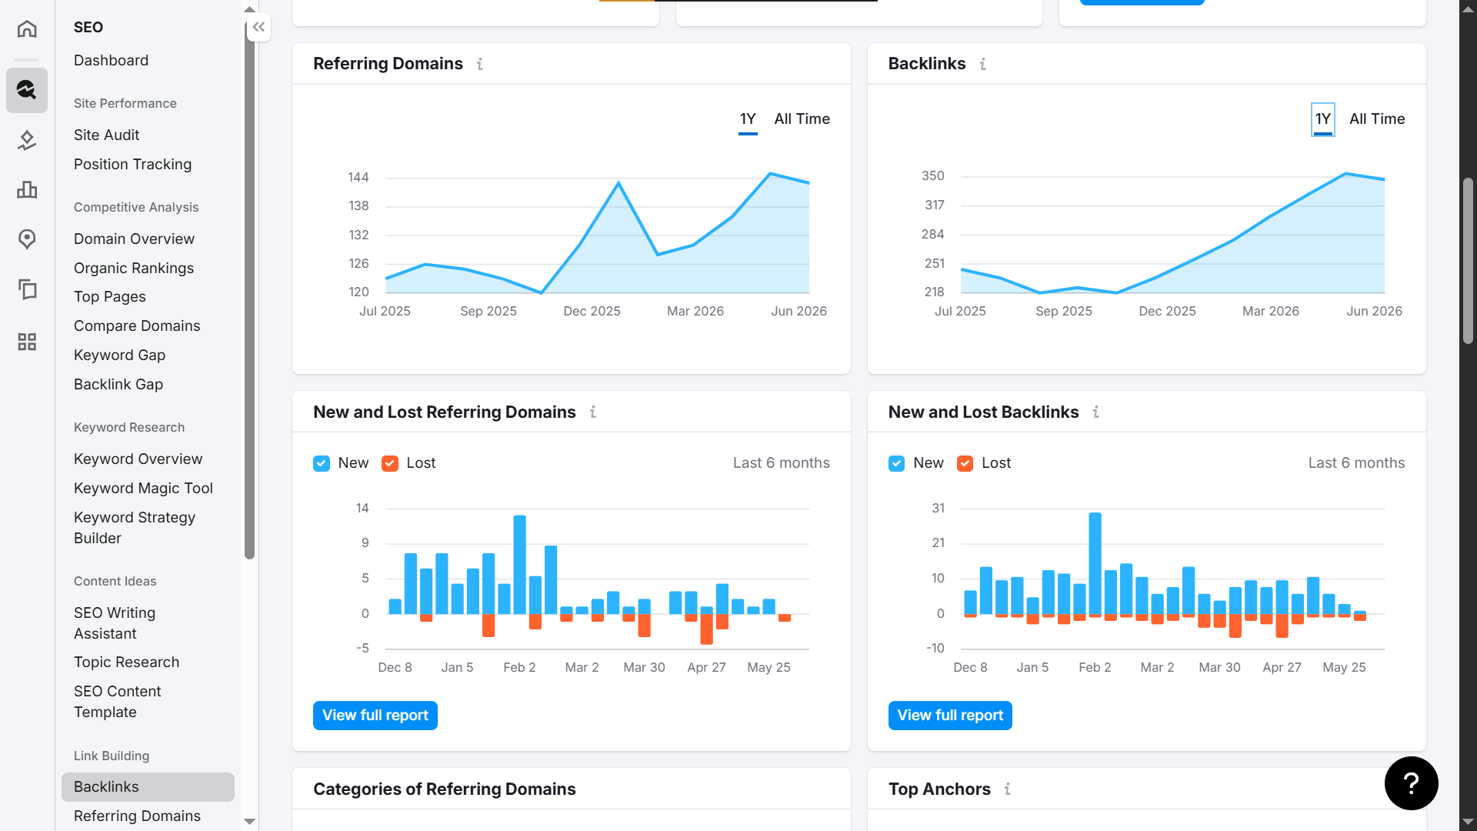Screen dimensions: 1477x831
Task: View full report for Referring Domains
Action: [375, 716]
